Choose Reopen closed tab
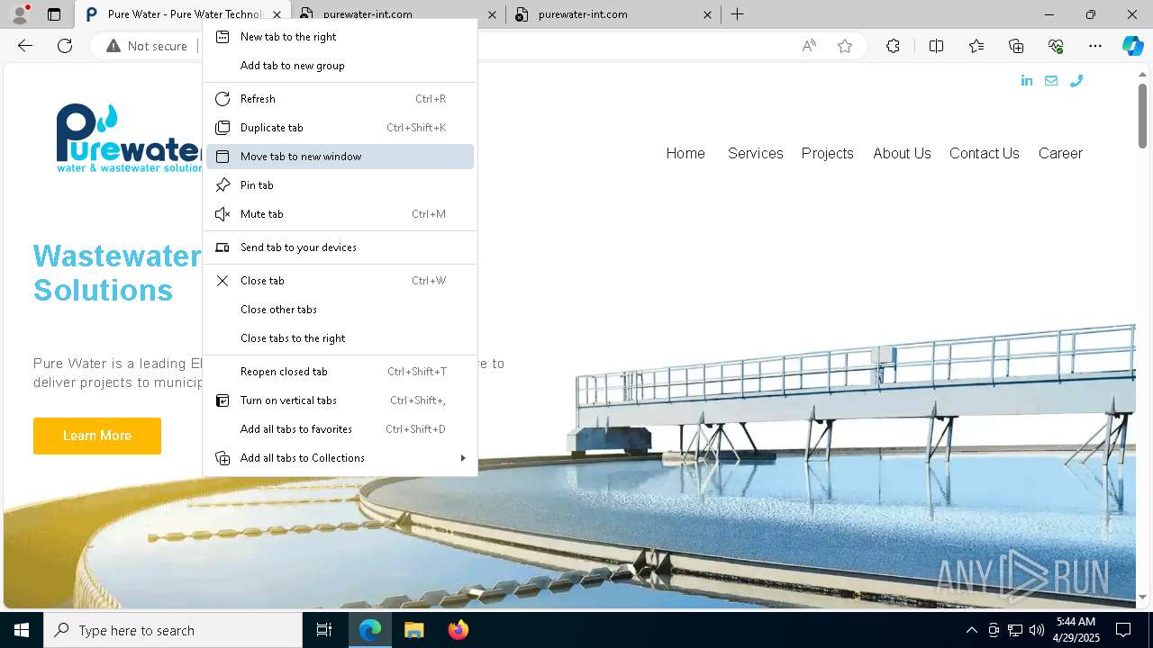 point(340,372)
